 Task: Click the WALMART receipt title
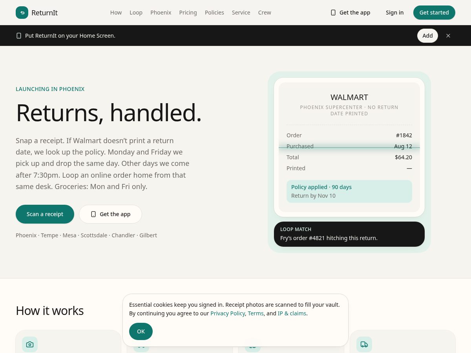349,97
